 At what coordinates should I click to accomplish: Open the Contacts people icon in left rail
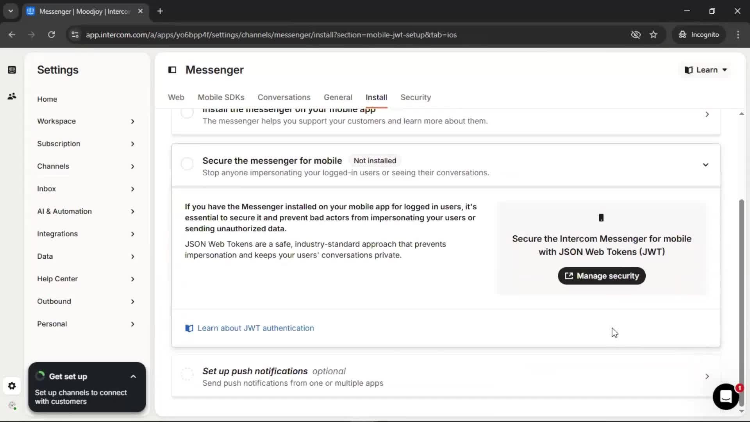[x=12, y=96]
